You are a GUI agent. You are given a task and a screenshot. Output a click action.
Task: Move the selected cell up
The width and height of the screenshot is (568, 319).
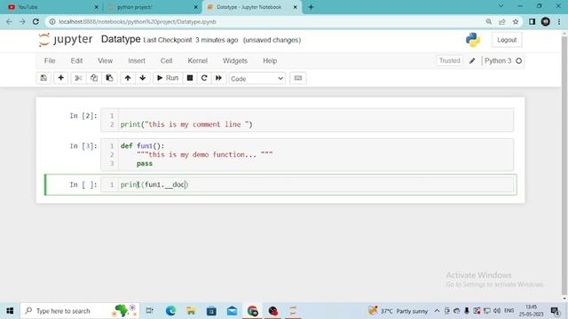click(128, 78)
